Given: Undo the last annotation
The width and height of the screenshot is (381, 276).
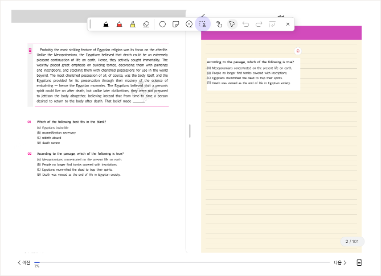Looking at the screenshot, I should 245,24.
